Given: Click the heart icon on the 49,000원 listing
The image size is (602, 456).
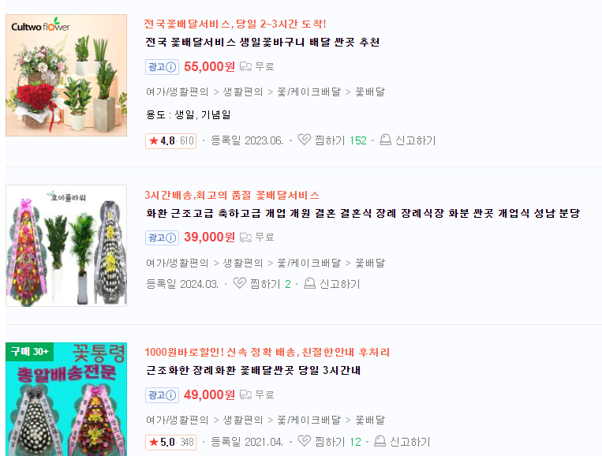Looking at the screenshot, I should pos(304,441).
